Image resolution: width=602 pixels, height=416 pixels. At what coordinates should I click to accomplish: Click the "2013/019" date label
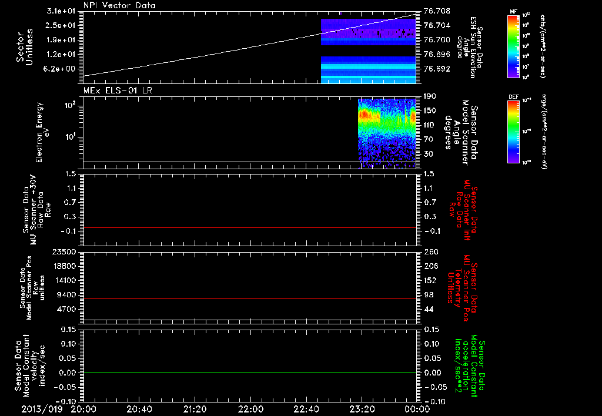(42, 409)
